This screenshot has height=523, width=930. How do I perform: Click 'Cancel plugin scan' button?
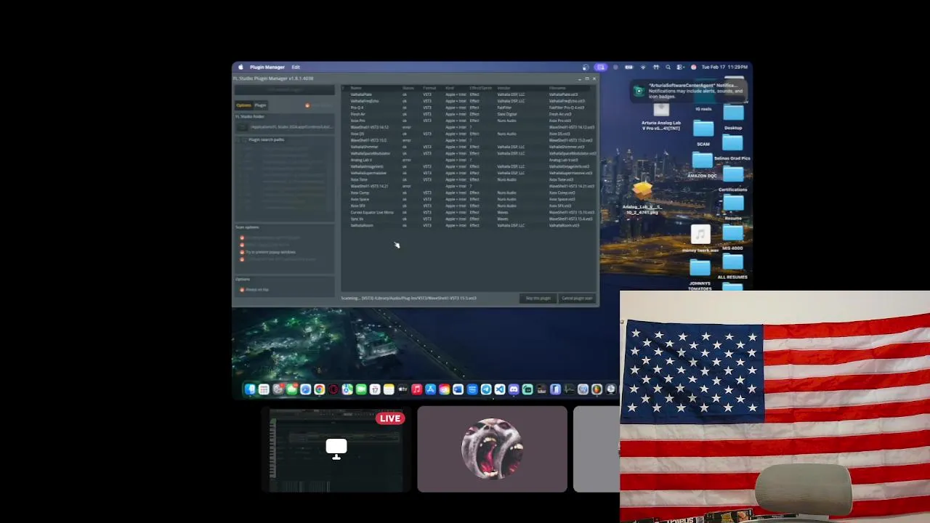coord(577,298)
